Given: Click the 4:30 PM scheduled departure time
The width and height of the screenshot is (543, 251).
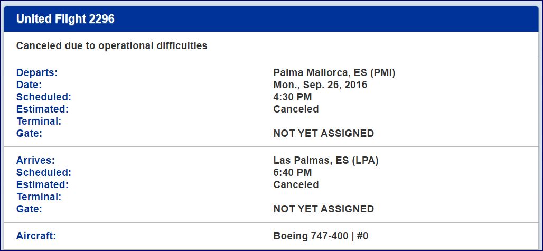Looking at the screenshot, I should click(293, 97).
